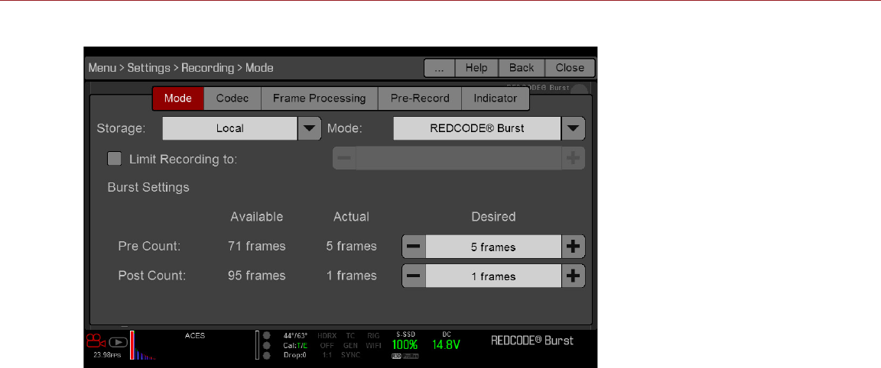Screen dimensions: 881x368
Task: Tap the ProRes codec badge
Action: click(x=411, y=357)
